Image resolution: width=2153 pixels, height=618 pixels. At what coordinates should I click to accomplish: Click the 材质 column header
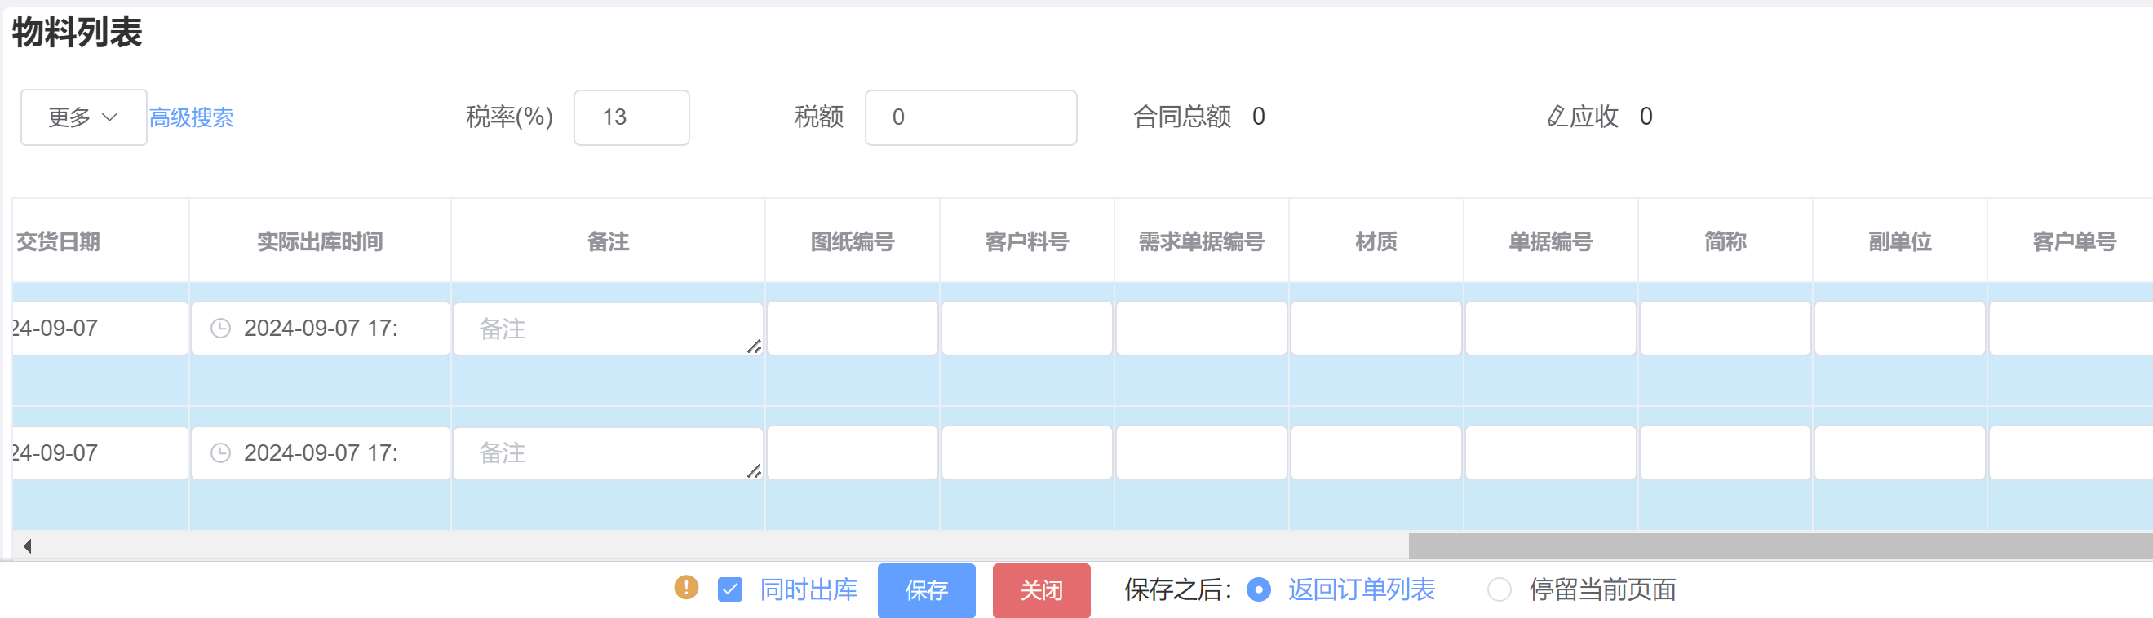tap(1376, 241)
